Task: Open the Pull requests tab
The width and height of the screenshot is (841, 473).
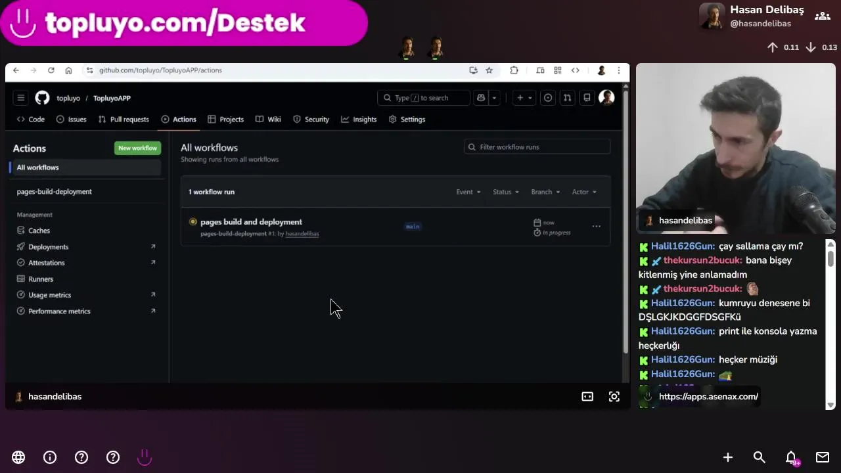Action: coord(124,120)
